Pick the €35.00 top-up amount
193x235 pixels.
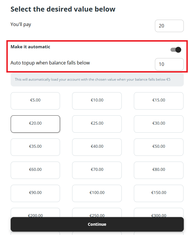tap(35, 147)
